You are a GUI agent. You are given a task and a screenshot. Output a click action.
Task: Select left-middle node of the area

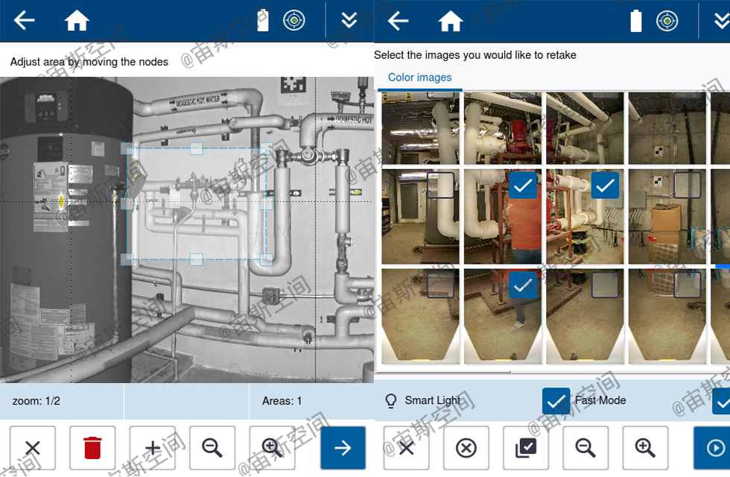(x=127, y=203)
